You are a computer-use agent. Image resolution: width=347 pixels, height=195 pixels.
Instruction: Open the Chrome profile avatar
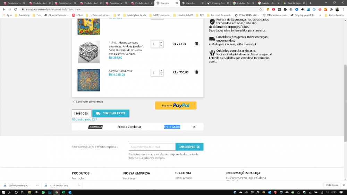pyautogui.click(x=337, y=9)
